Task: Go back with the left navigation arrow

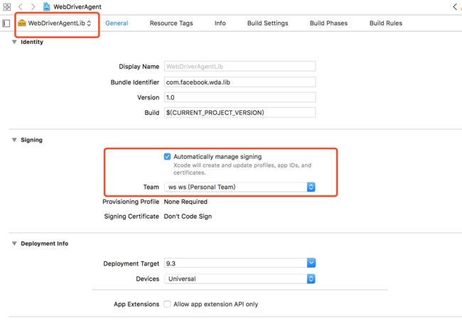Action: click(x=21, y=6)
